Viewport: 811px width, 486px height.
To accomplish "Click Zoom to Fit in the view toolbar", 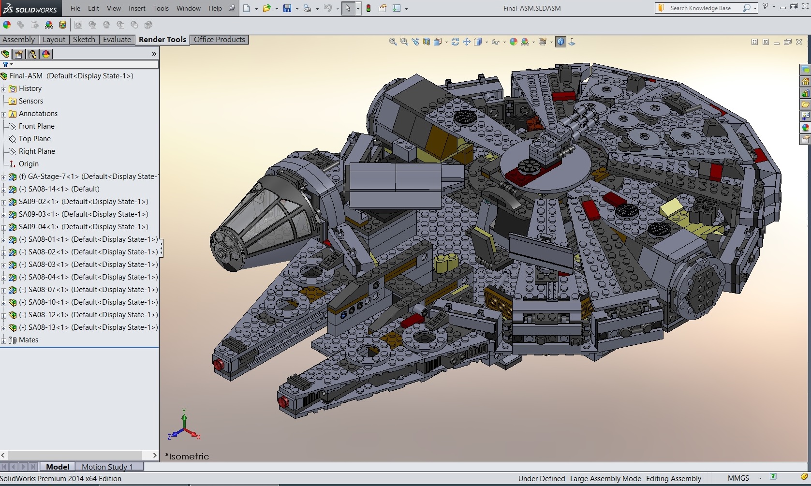I will [393, 42].
